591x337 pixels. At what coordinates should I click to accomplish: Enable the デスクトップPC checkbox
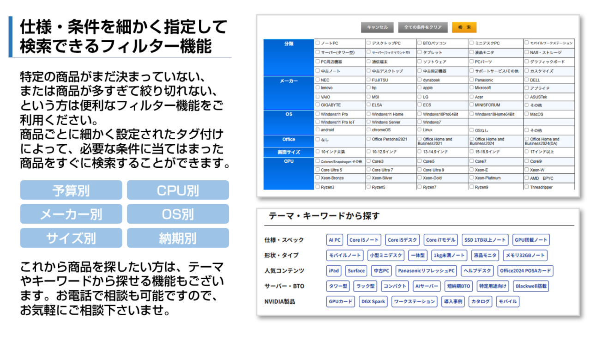tap(368, 43)
